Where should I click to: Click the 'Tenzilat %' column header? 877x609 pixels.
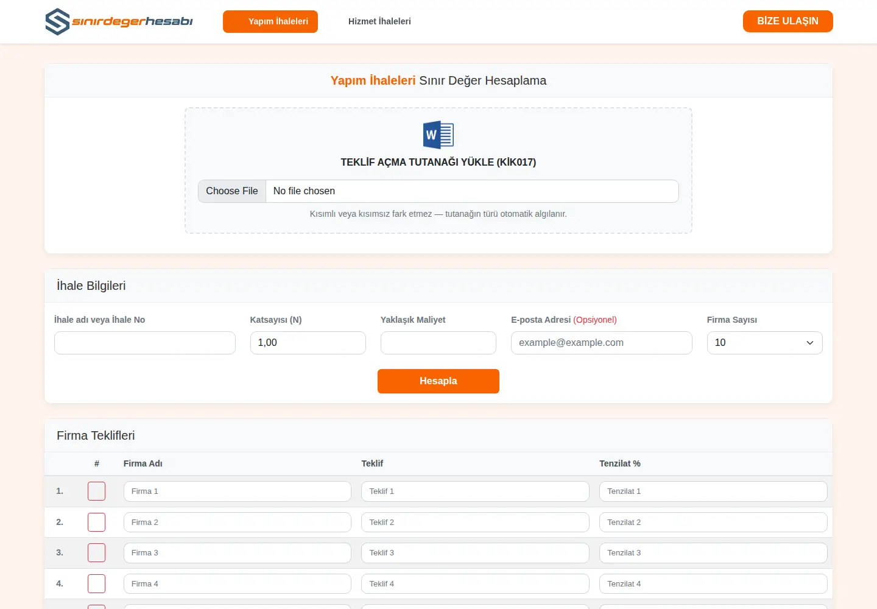(620, 463)
